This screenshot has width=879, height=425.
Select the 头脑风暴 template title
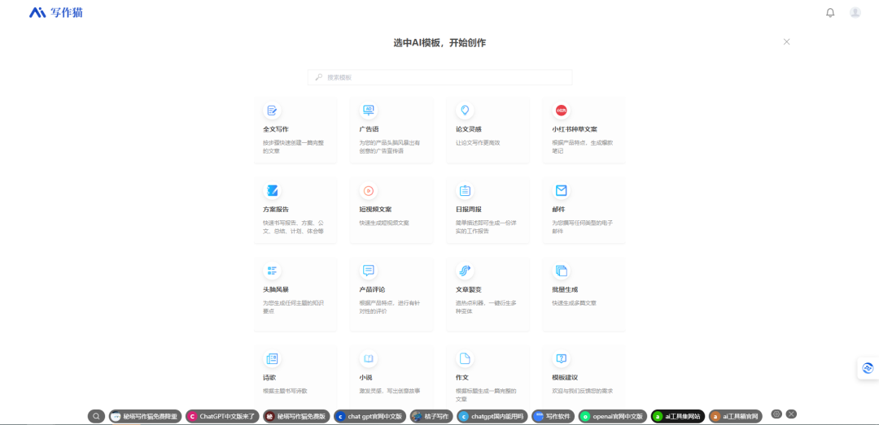tap(276, 289)
